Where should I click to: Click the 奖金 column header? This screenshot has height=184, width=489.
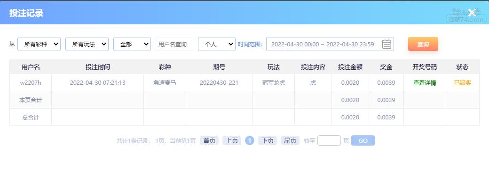pos(386,67)
